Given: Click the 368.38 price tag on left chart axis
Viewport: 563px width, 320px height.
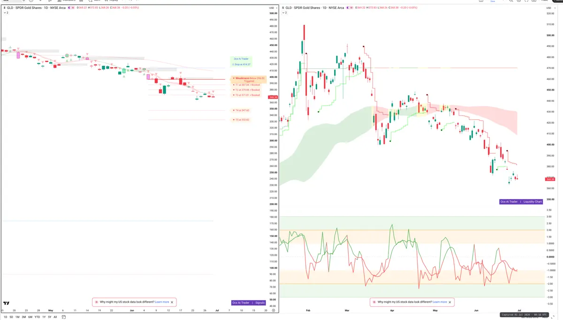Looking at the screenshot, I should 272,97.
